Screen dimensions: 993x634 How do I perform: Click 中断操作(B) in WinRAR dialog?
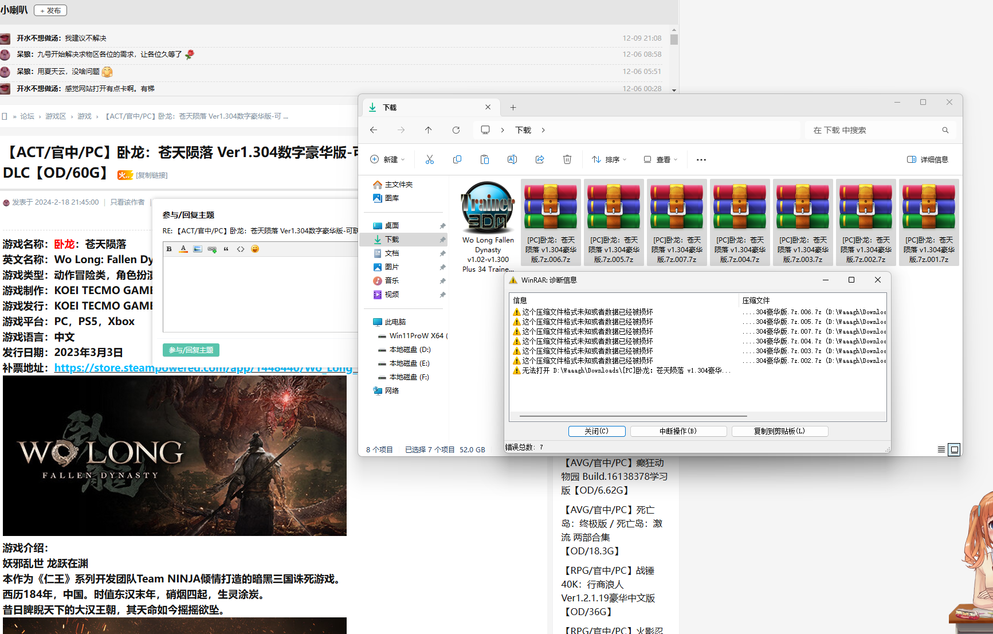tap(678, 431)
